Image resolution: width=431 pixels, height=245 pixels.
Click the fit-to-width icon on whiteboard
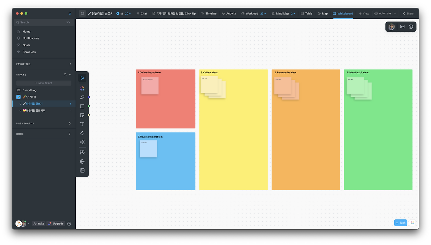[402, 27]
